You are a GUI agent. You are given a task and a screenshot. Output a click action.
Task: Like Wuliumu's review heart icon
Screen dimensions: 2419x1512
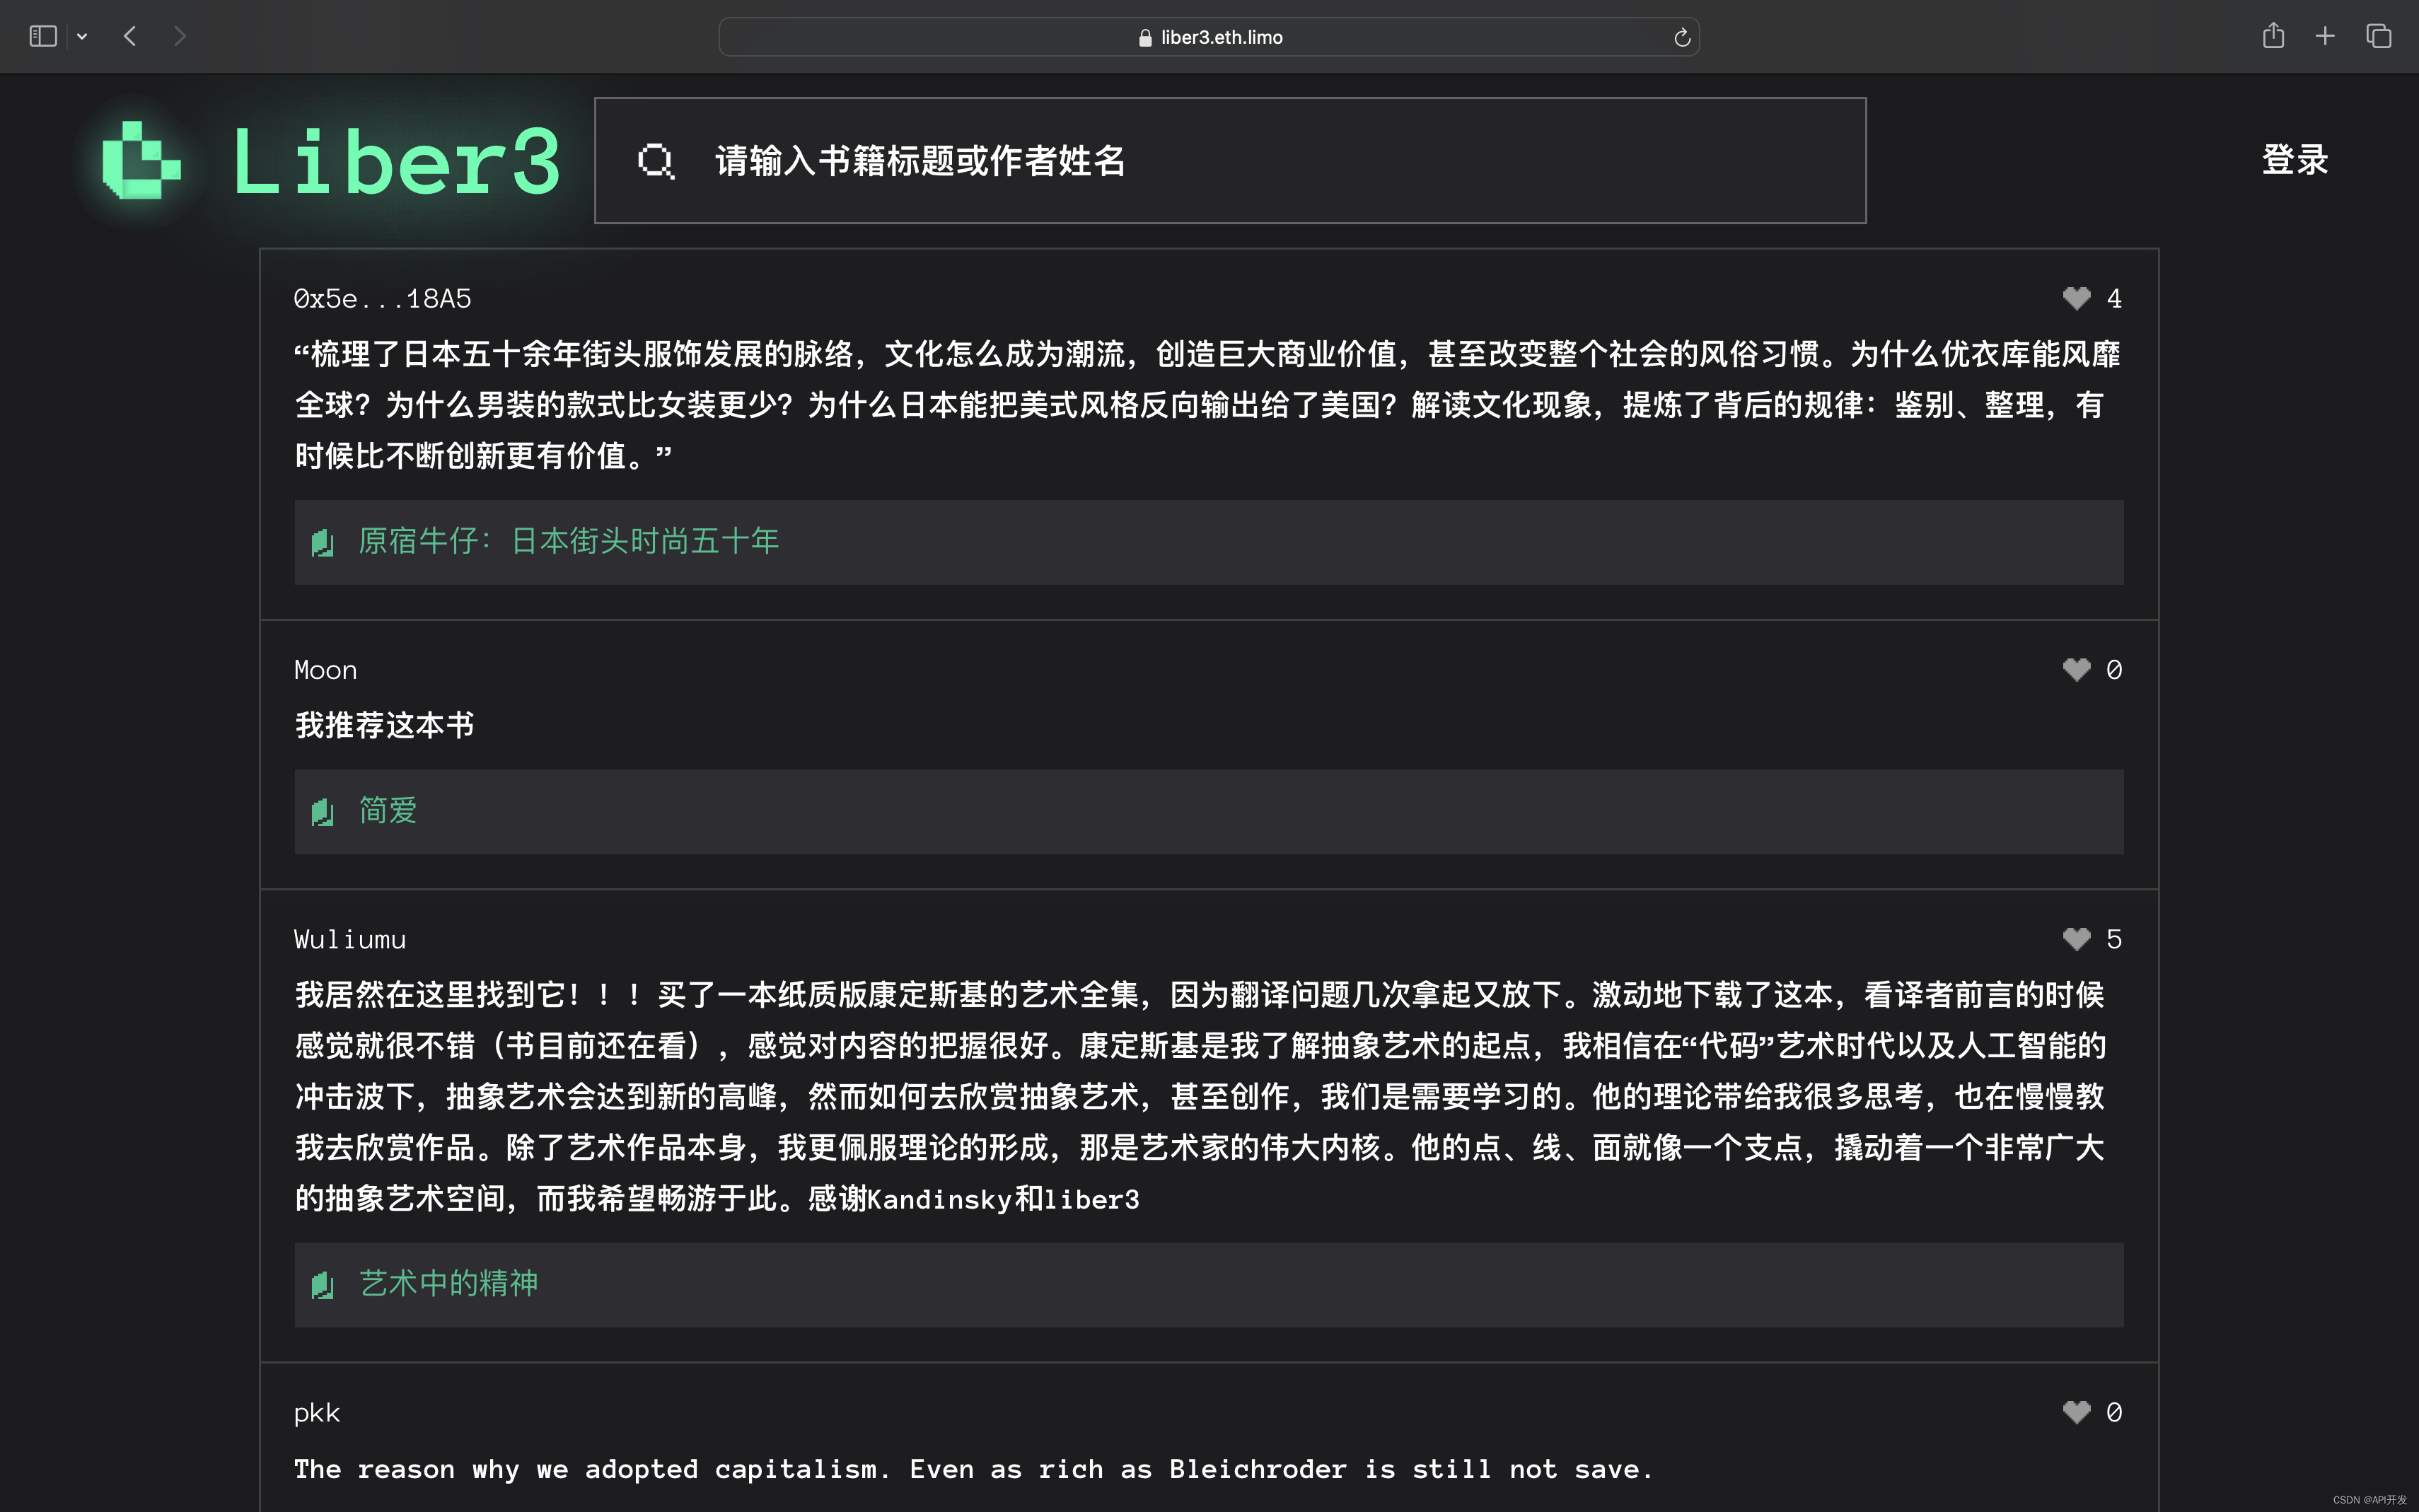point(2076,939)
